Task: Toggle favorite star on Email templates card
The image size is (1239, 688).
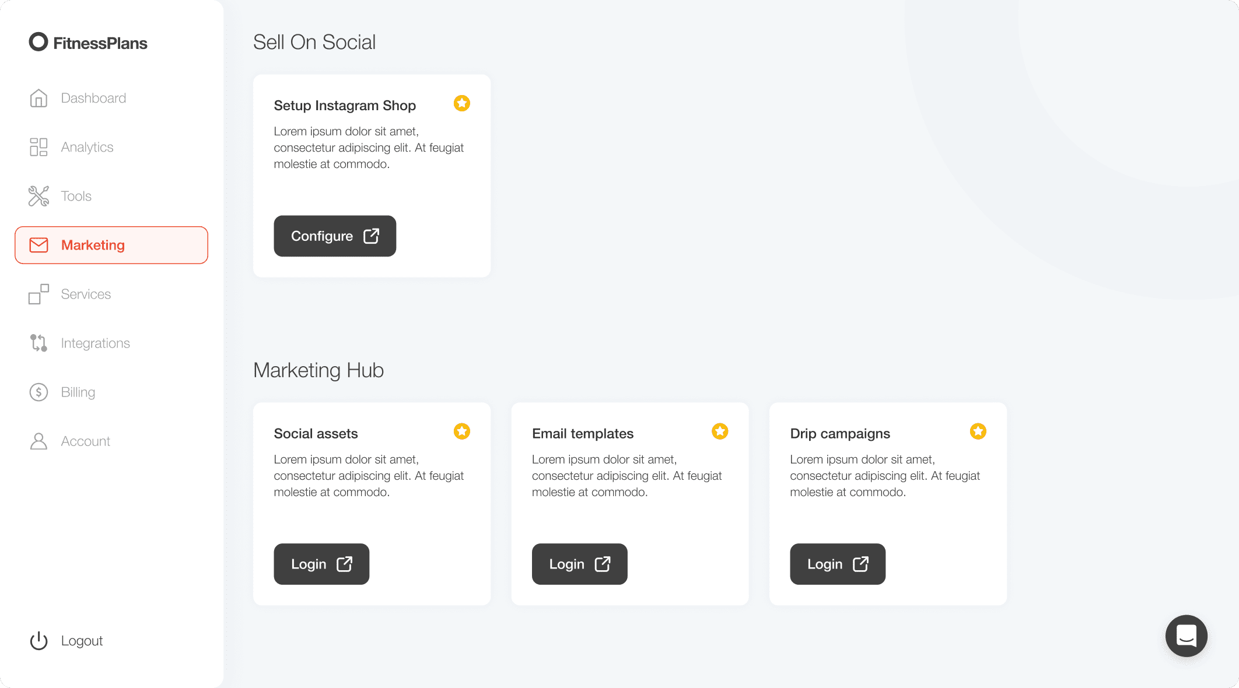Action: tap(720, 431)
